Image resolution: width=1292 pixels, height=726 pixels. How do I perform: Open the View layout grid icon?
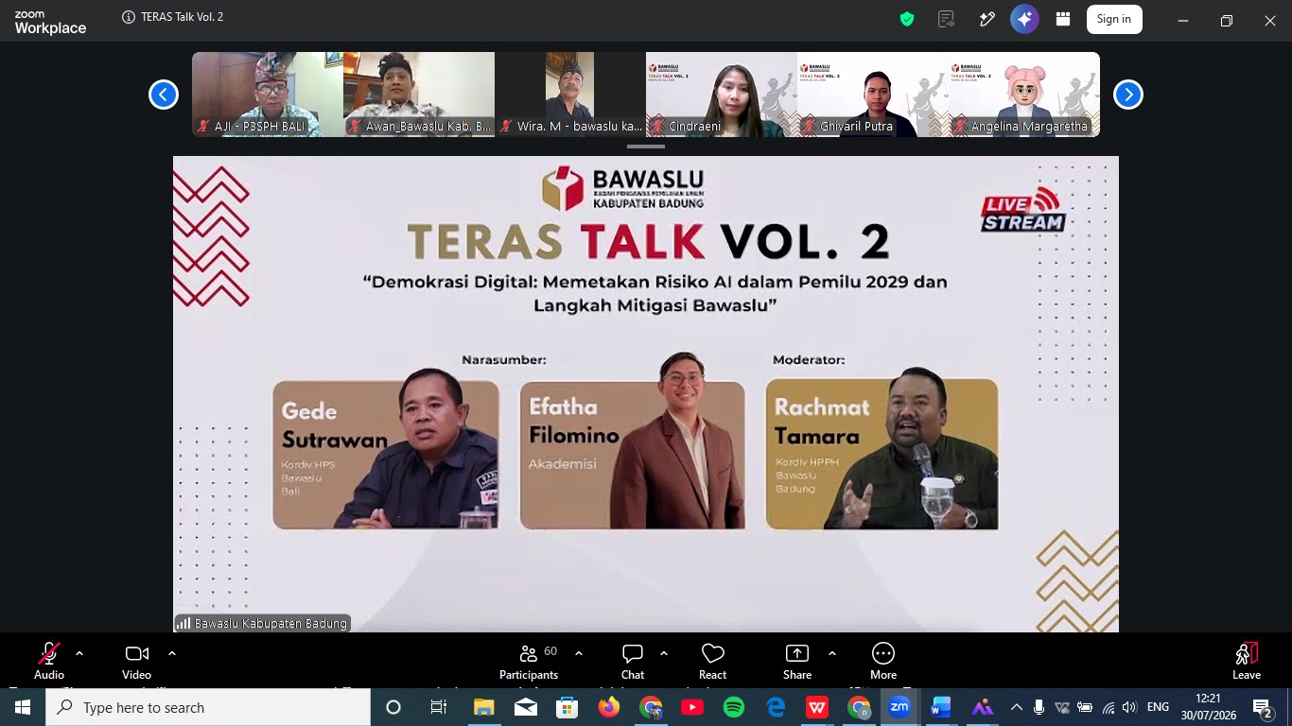(1063, 19)
